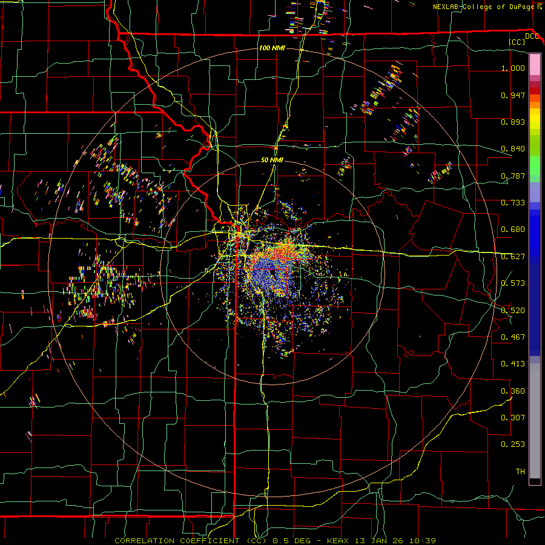Select the 1.000 legend value
Image resolution: width=545 pixels, height=545 pixels.
513,68
